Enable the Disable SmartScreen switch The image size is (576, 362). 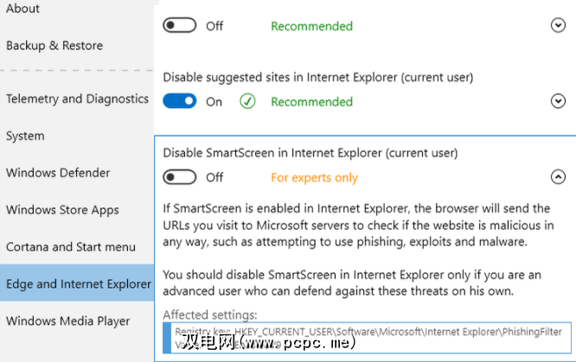click(180, 177)
